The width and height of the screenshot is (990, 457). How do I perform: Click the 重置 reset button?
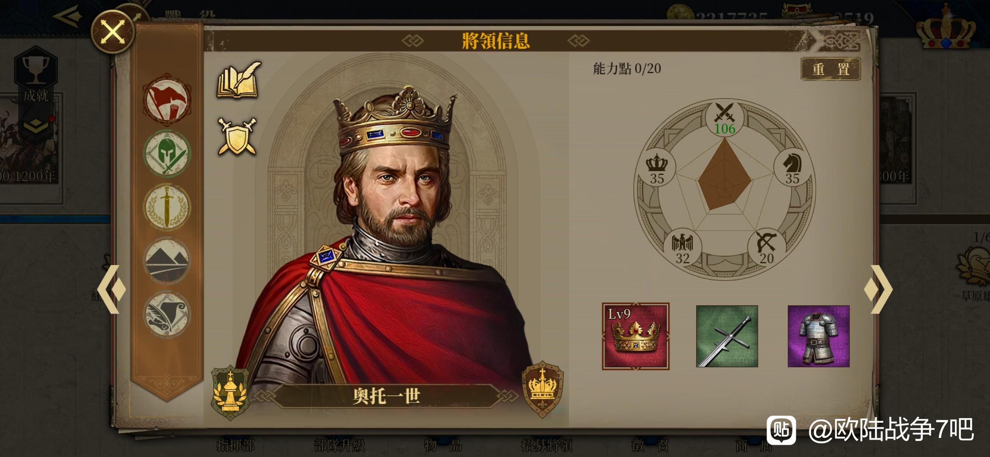coord(830,69)
